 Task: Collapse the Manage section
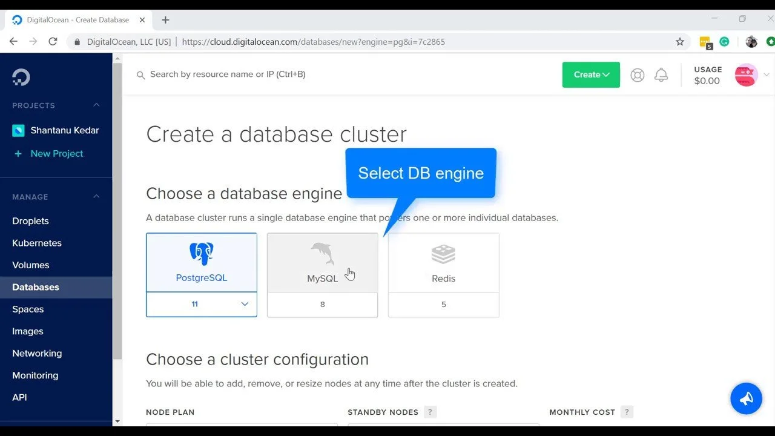[96, 197]
